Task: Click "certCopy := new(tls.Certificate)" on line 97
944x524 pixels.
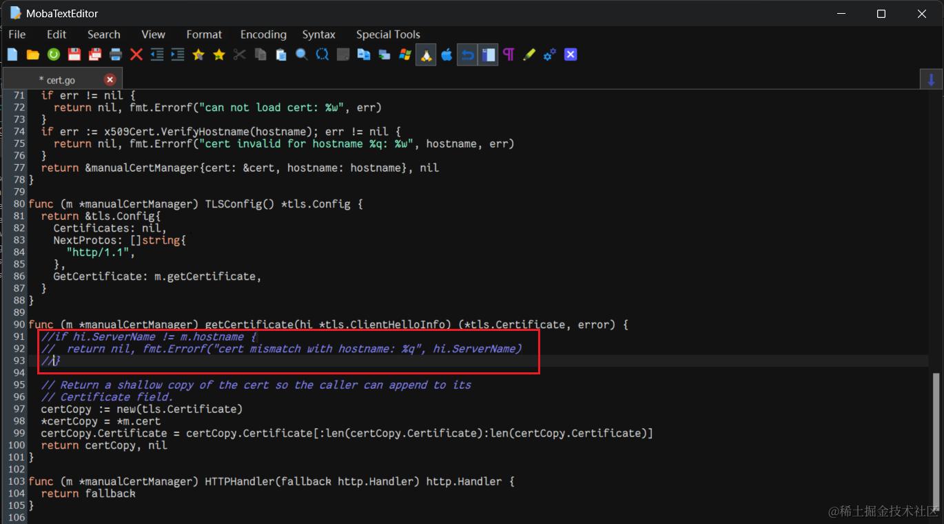Action: (x=142, y=410)
